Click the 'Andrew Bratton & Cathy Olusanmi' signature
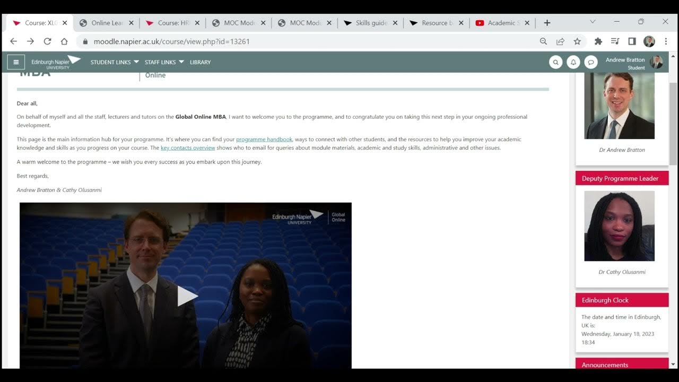 pos(59,189)
